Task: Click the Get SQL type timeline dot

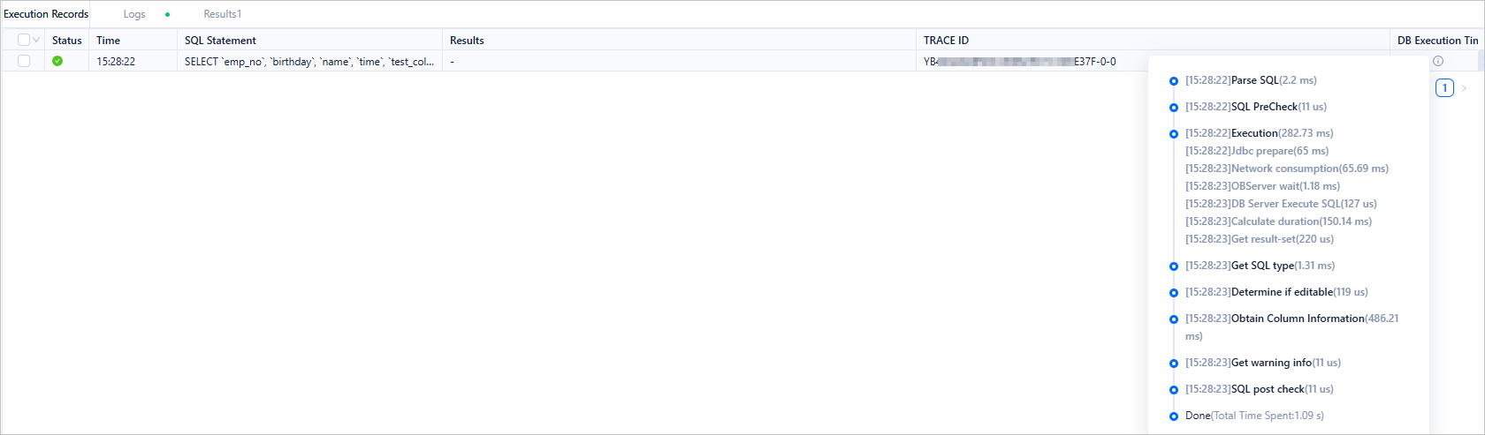Action: click(x=1174, y=266)
